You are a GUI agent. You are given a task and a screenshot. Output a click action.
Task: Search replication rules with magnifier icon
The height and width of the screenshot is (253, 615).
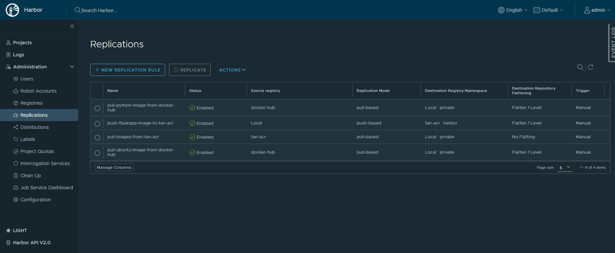580,68
